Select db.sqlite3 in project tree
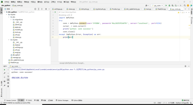Viewport: 193px width, 105px height. [x=16, y=55]
